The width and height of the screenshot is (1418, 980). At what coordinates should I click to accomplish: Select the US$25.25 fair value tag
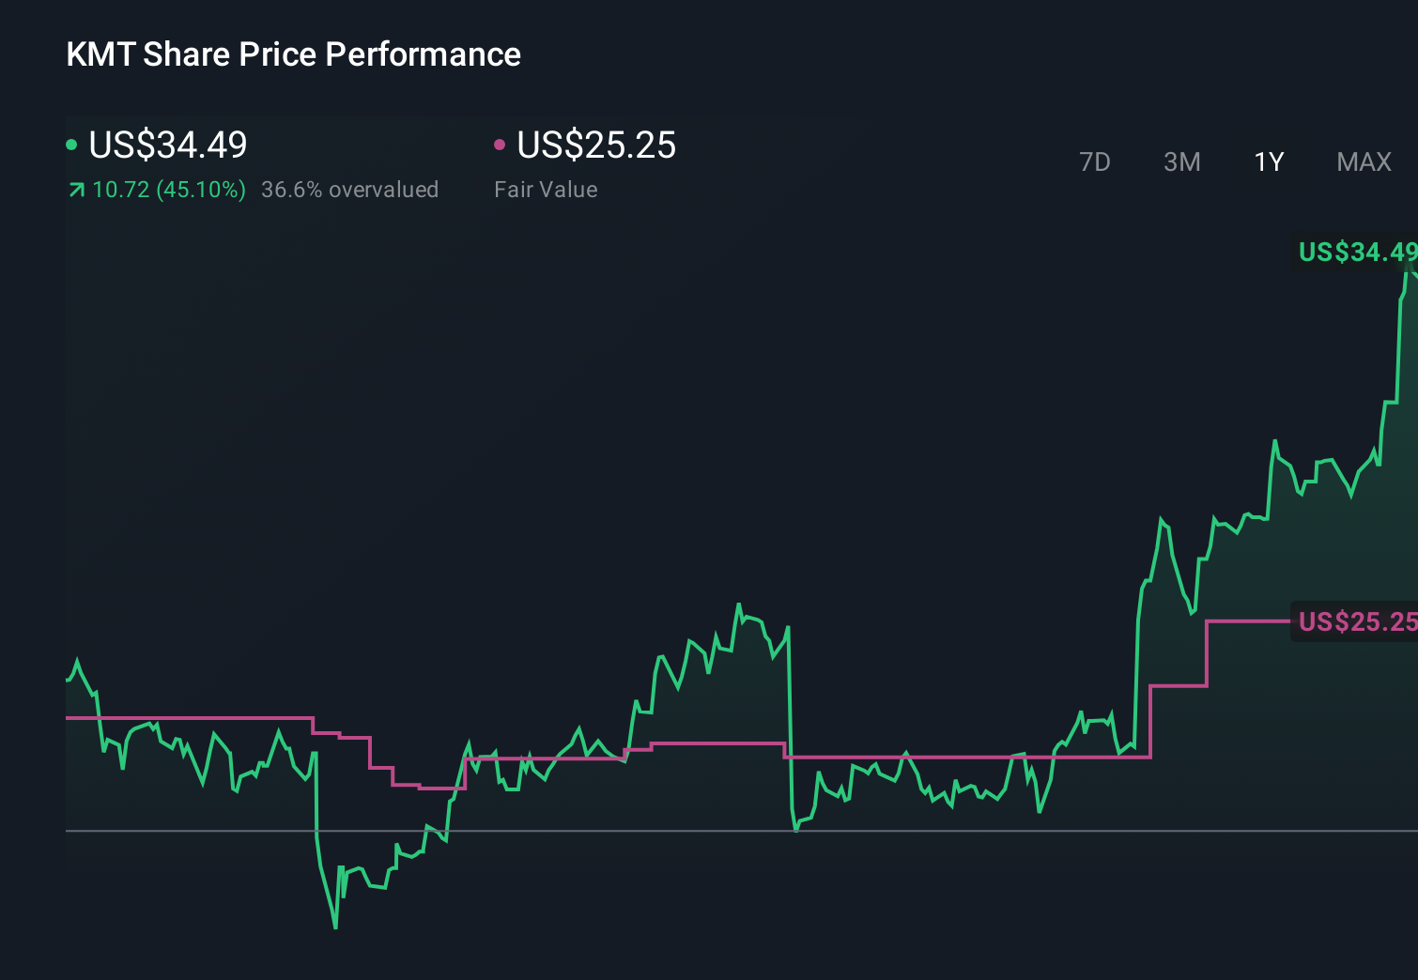[1355, 621]
